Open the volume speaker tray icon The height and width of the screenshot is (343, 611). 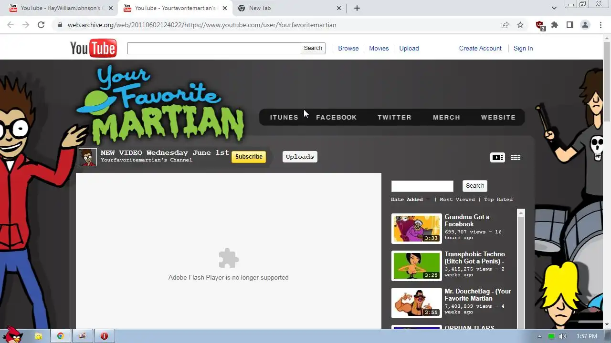(x=563, y=336)
